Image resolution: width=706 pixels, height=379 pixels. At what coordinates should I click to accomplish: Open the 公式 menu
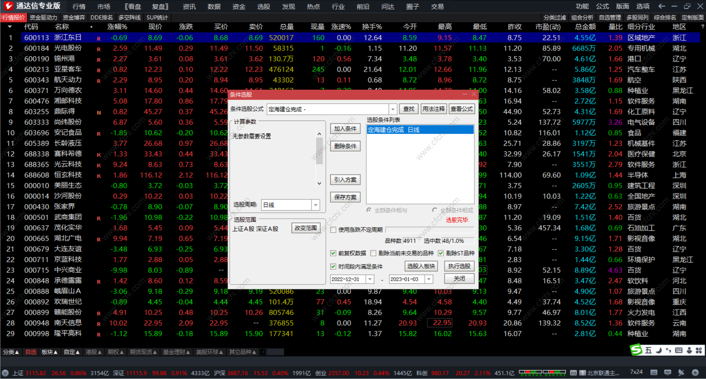tap(602, 6)
